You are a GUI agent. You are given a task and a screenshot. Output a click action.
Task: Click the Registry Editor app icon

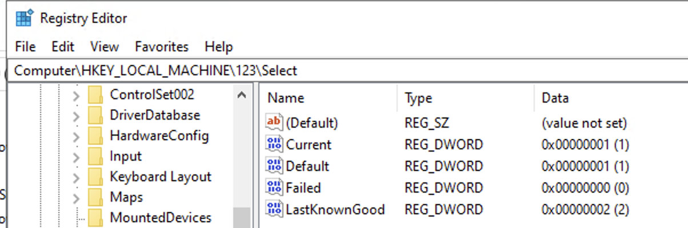[24, 18]
